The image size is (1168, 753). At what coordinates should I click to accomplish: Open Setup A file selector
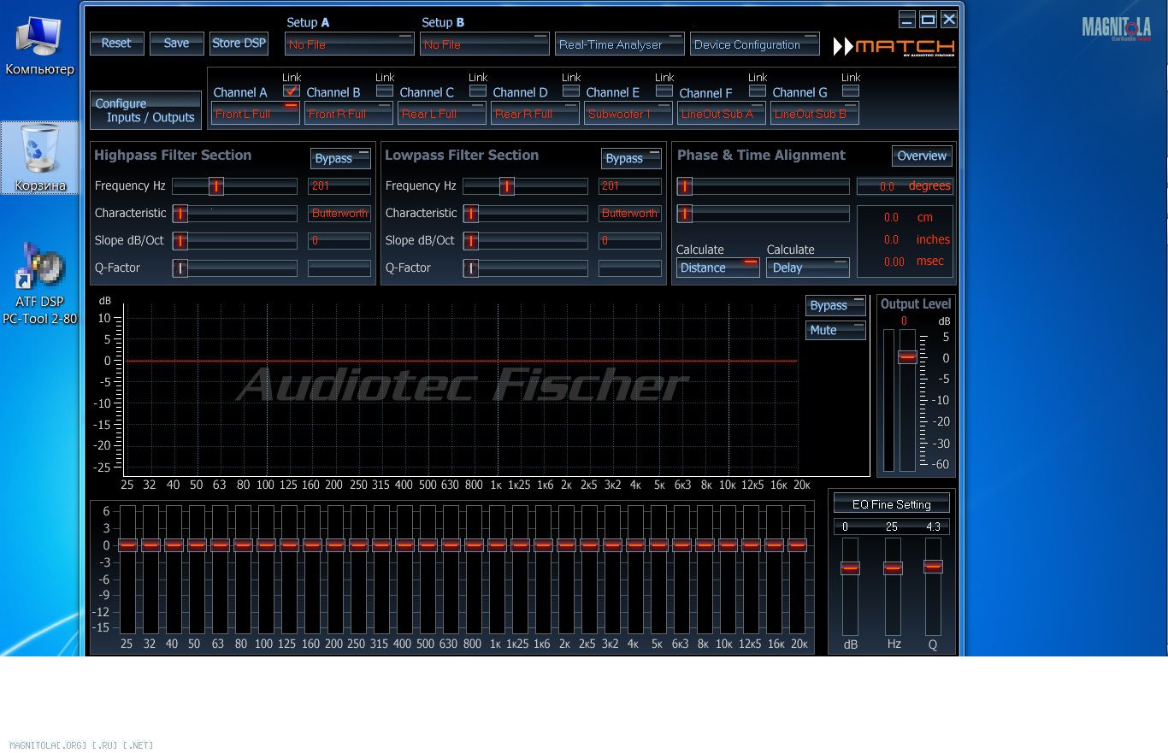tap(349, 44)
